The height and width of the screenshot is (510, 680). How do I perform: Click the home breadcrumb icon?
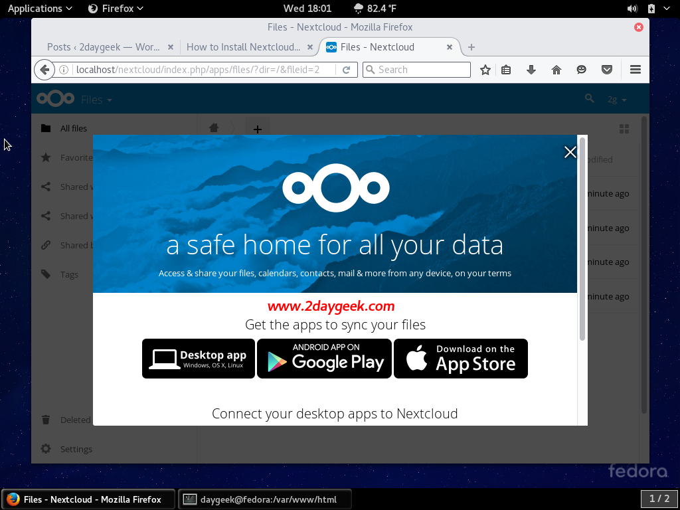click(x=214, y=127)
